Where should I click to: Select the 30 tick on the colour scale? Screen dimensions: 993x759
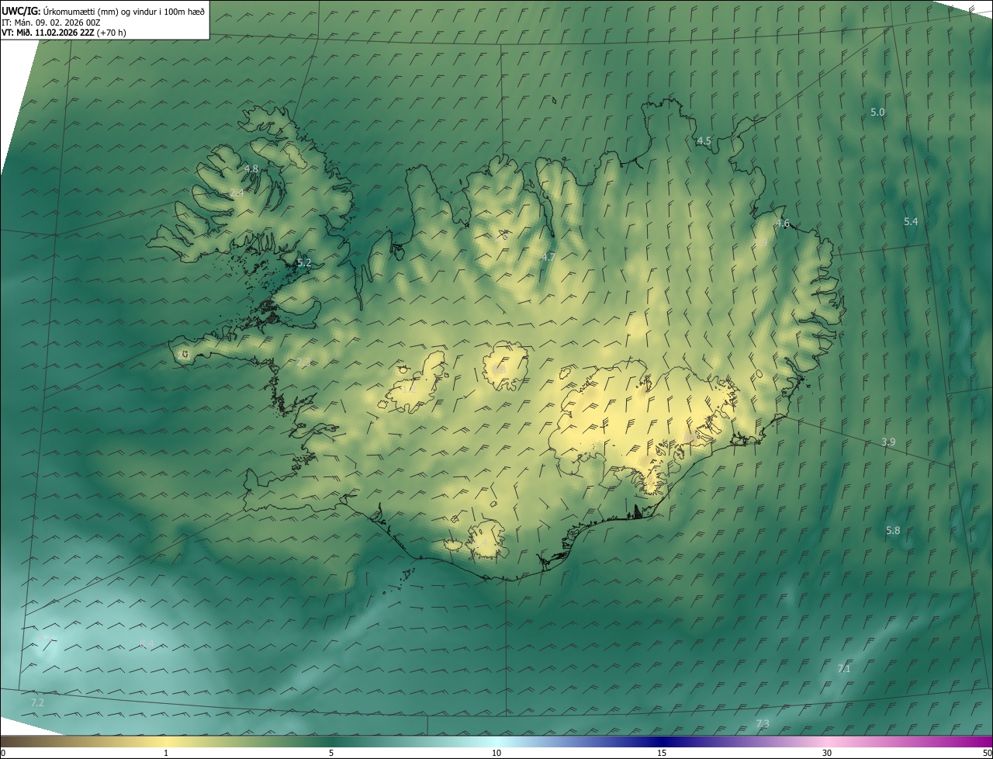click(x=827, y=753)
